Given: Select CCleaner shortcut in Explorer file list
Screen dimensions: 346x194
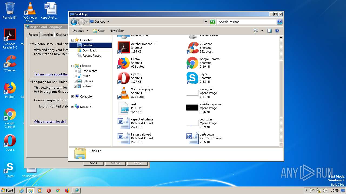Looking at the screenshot, I should click(200, 48).
